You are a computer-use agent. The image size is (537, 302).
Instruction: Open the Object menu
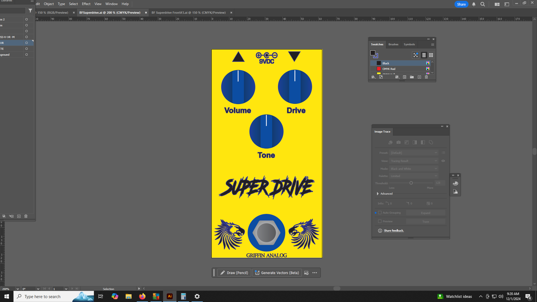pyautogui.click(x=49, y=4)
